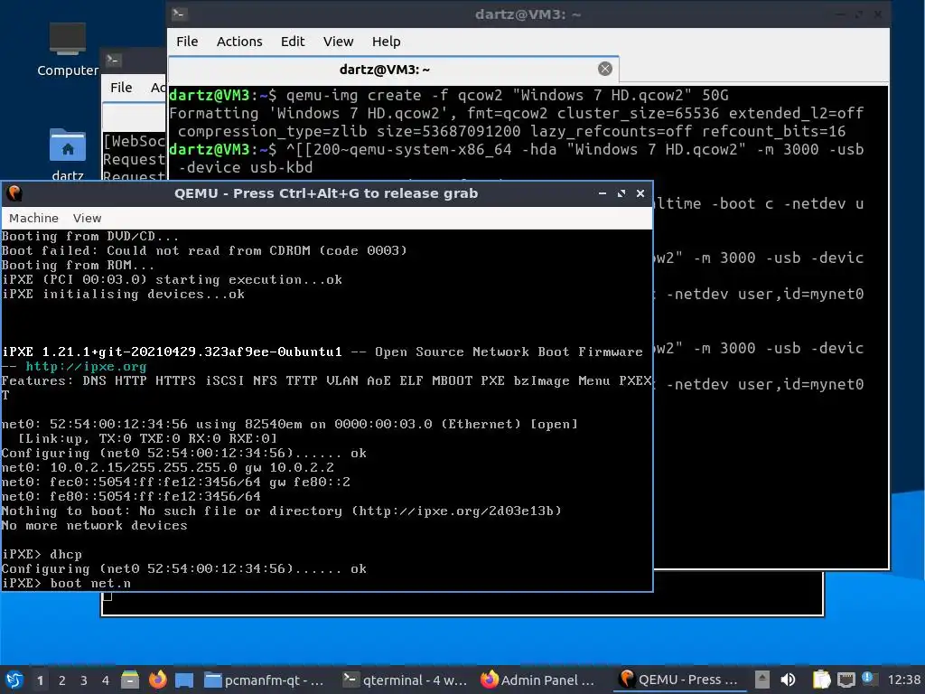Screen dimensions: 925x694
Task: Click the front terminal title 'dartz@VM3: ~'
Action: [x=528, y=14]
